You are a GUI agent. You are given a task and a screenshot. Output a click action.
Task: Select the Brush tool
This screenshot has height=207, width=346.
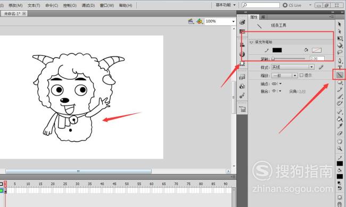coord(340,96)
